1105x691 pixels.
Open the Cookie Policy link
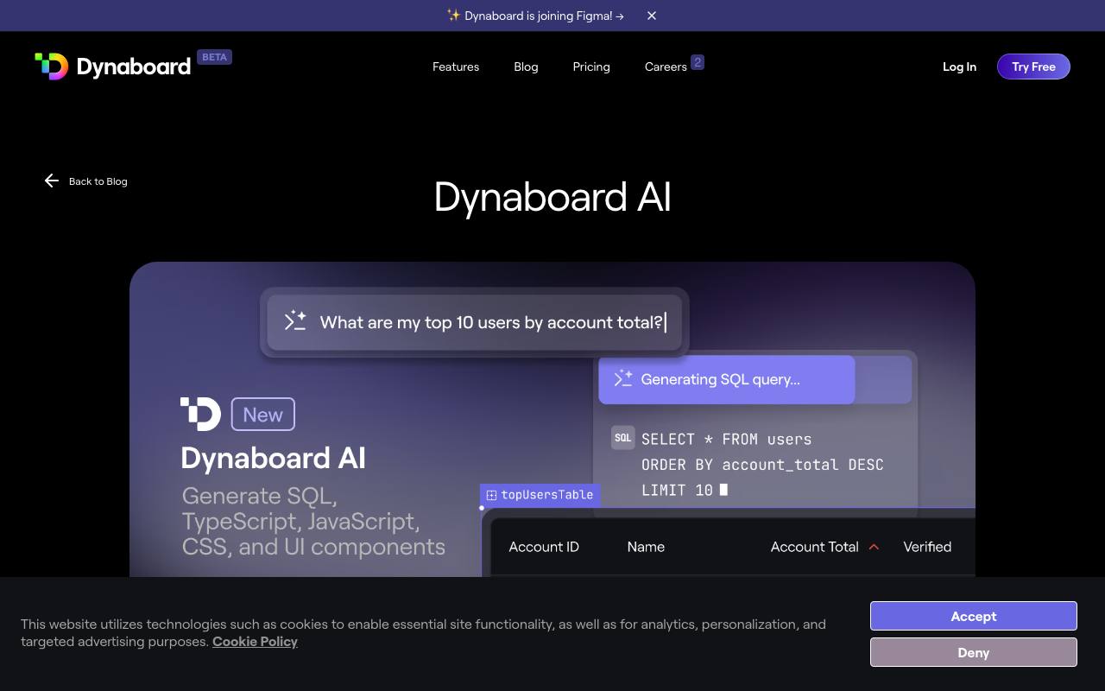[255, 641]
